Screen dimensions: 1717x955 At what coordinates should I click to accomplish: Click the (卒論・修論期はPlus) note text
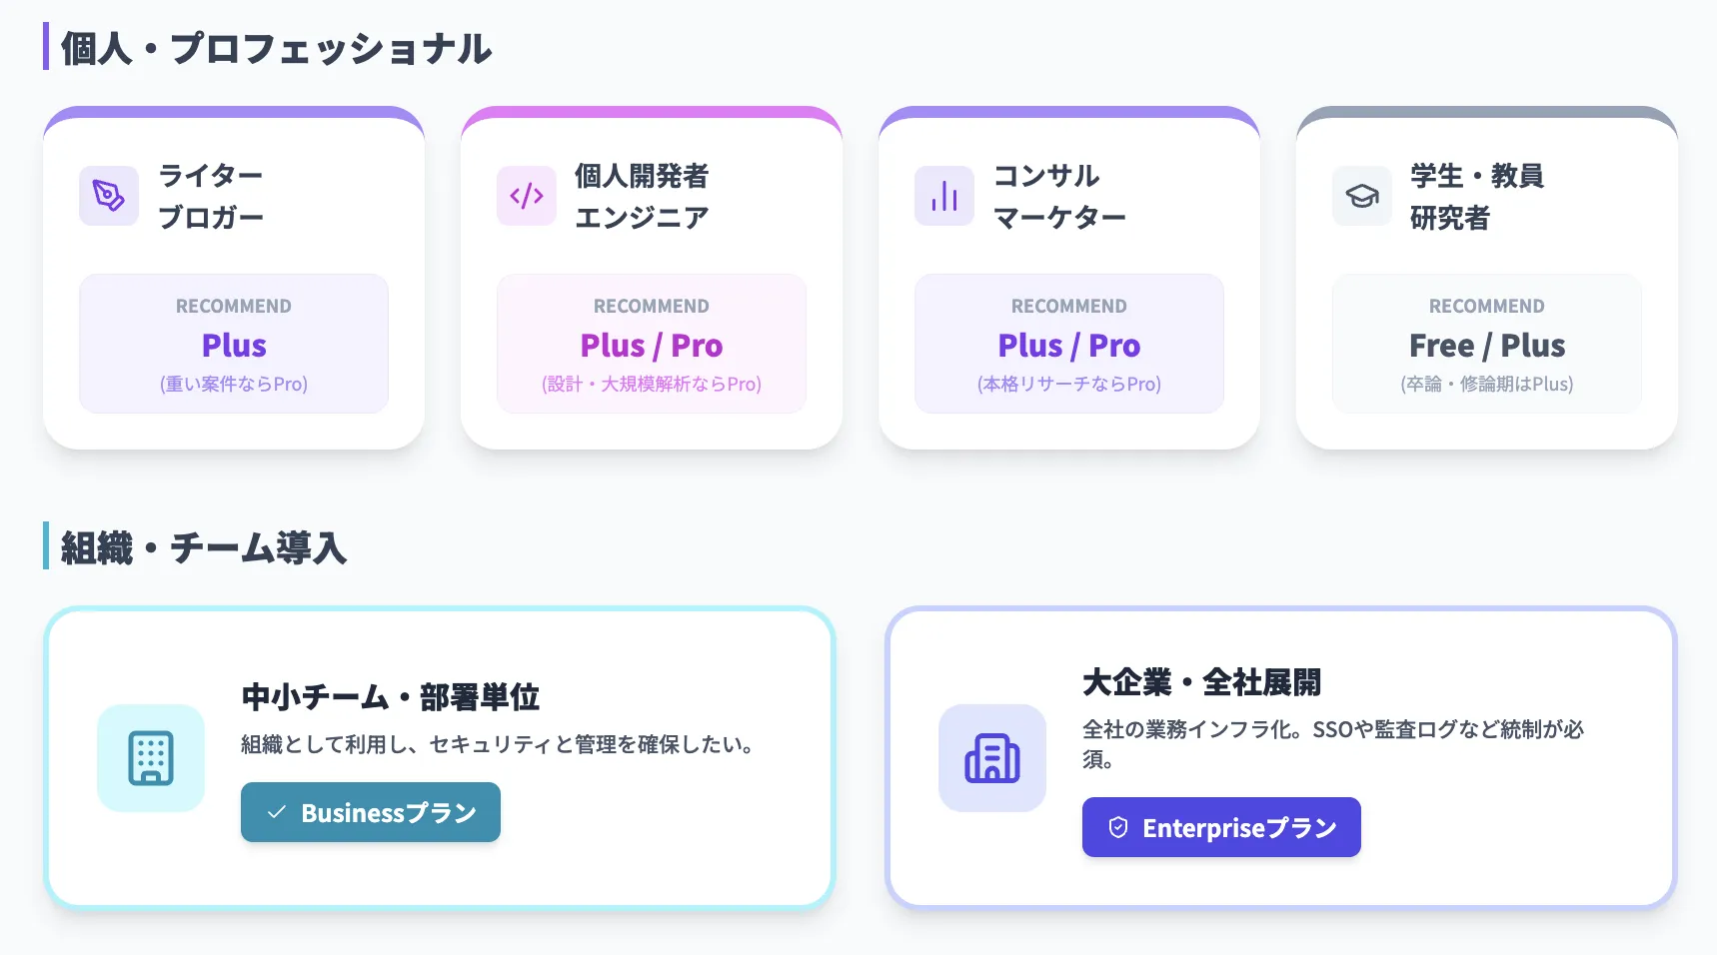[1486, 384]
